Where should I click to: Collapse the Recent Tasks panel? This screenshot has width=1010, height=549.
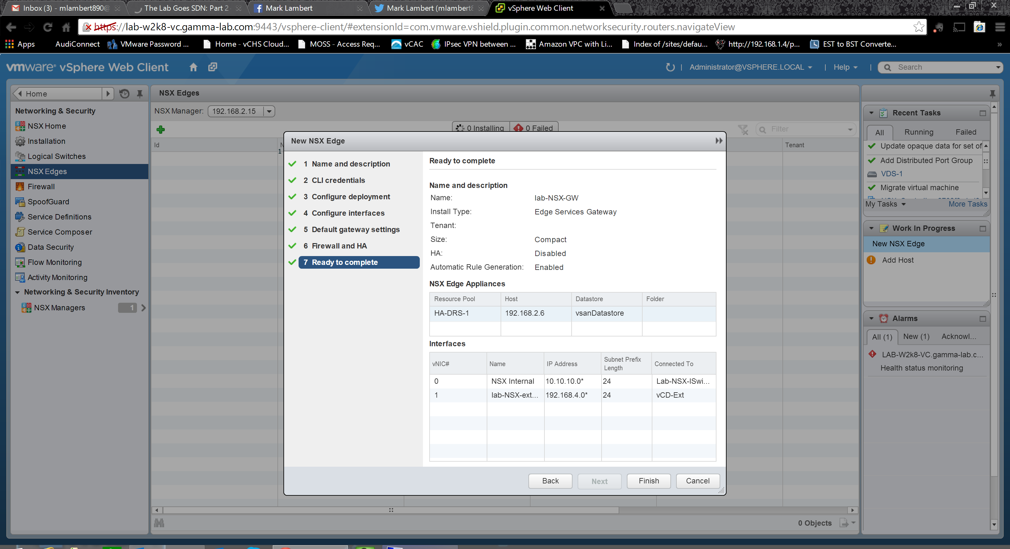(x=871, y=113)
